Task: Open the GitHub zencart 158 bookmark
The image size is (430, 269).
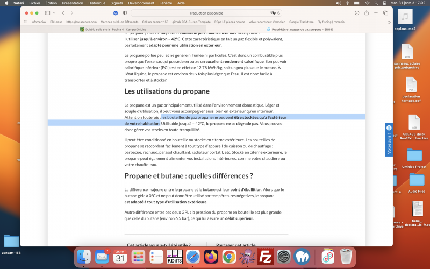Action: pyautogui.click(x=155, y=22)
